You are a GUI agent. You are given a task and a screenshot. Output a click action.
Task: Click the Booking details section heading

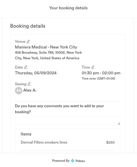tap(28, 26)
